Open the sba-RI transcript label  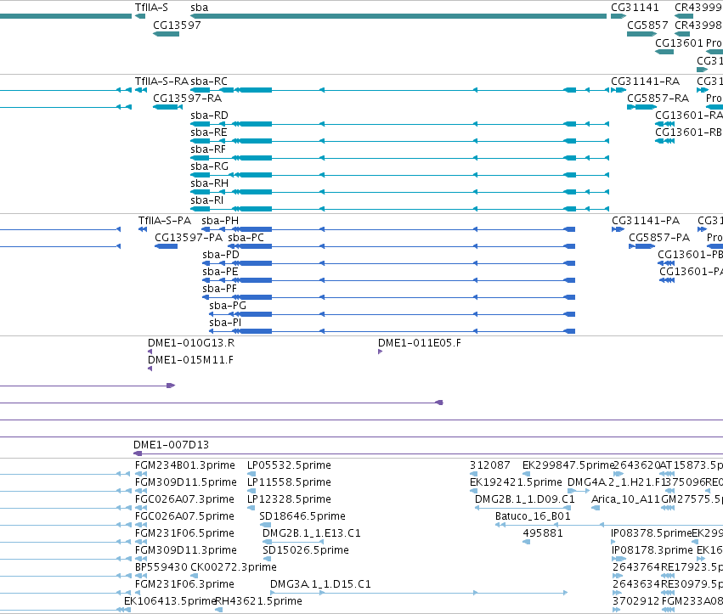pyautogui.click(x=206, y=200)
